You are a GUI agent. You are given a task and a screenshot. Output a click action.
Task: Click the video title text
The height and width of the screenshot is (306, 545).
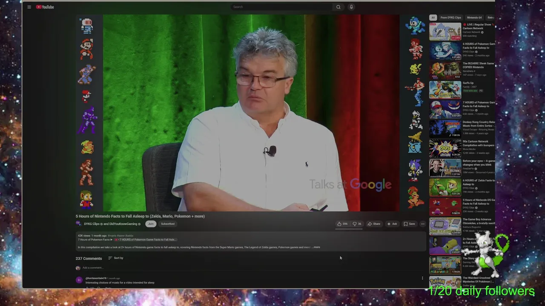click(140, 216)
